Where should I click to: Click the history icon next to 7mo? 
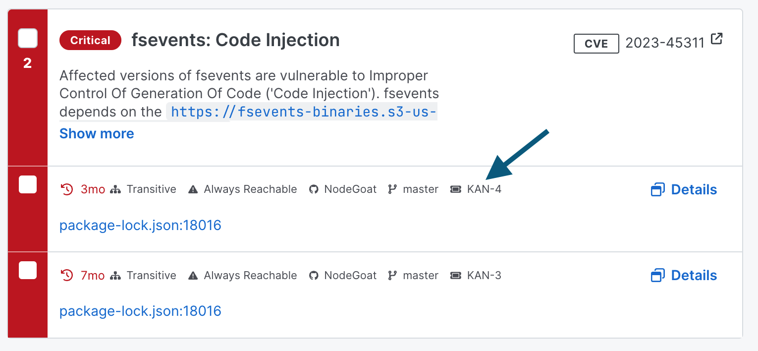(x=66, y=275)
